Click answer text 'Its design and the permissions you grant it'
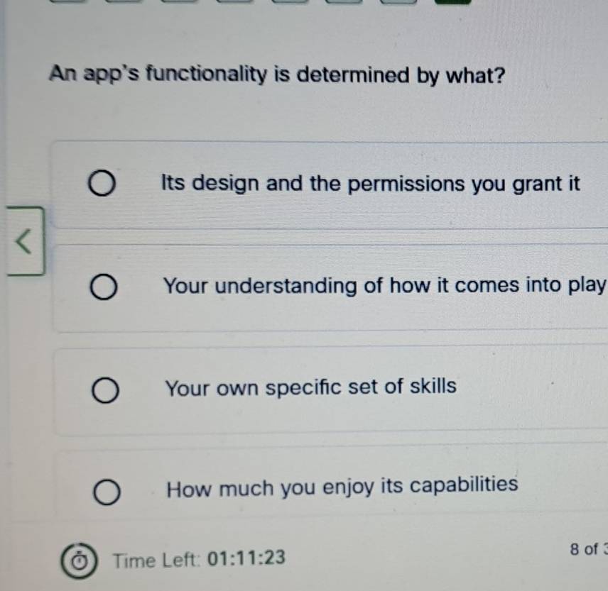The height and width of the screenshot is (591, 608). [x=371, y=184]
